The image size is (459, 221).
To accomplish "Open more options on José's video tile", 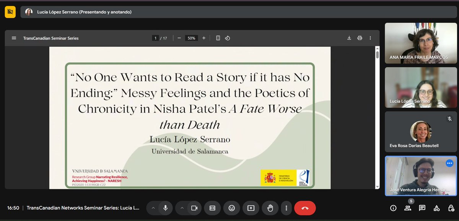I will (449, 163).
